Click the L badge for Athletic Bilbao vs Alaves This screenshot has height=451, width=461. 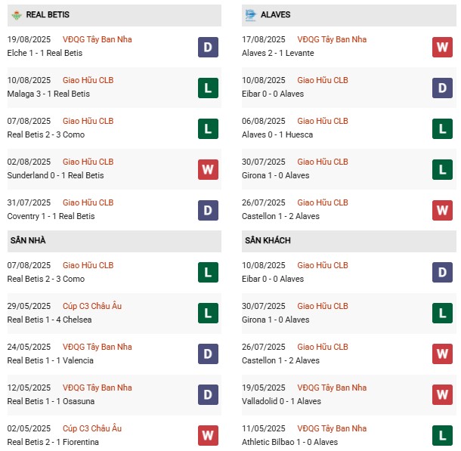pos(442,436)
